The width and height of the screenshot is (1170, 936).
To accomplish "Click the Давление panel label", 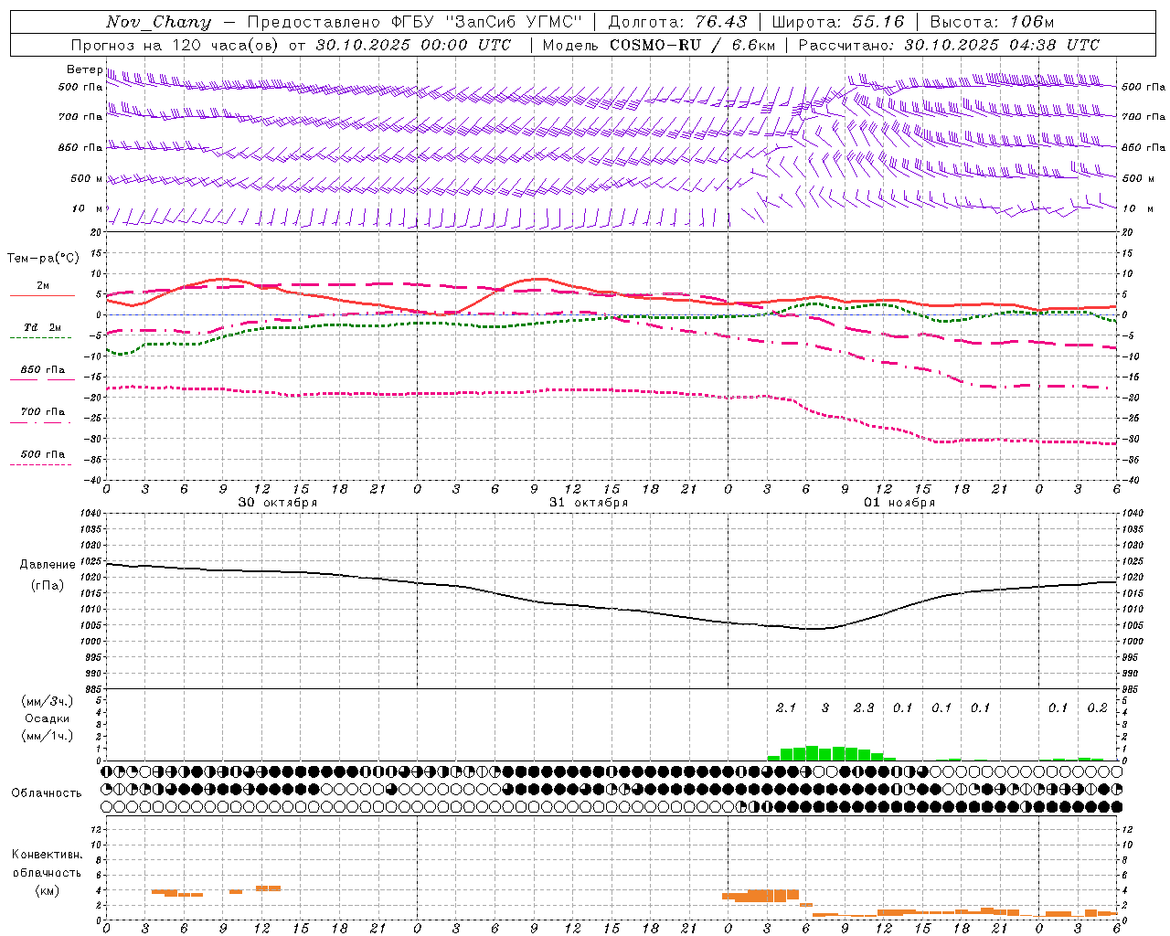I will (48, 565).
